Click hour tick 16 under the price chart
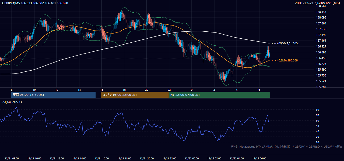The image size is (344, 161). [x=102, y=89]
